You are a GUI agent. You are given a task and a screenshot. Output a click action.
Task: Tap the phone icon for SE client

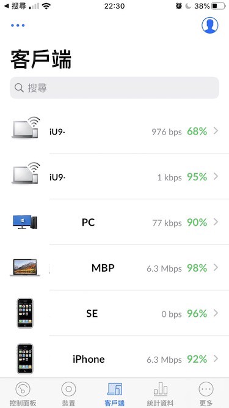point(25,313)
